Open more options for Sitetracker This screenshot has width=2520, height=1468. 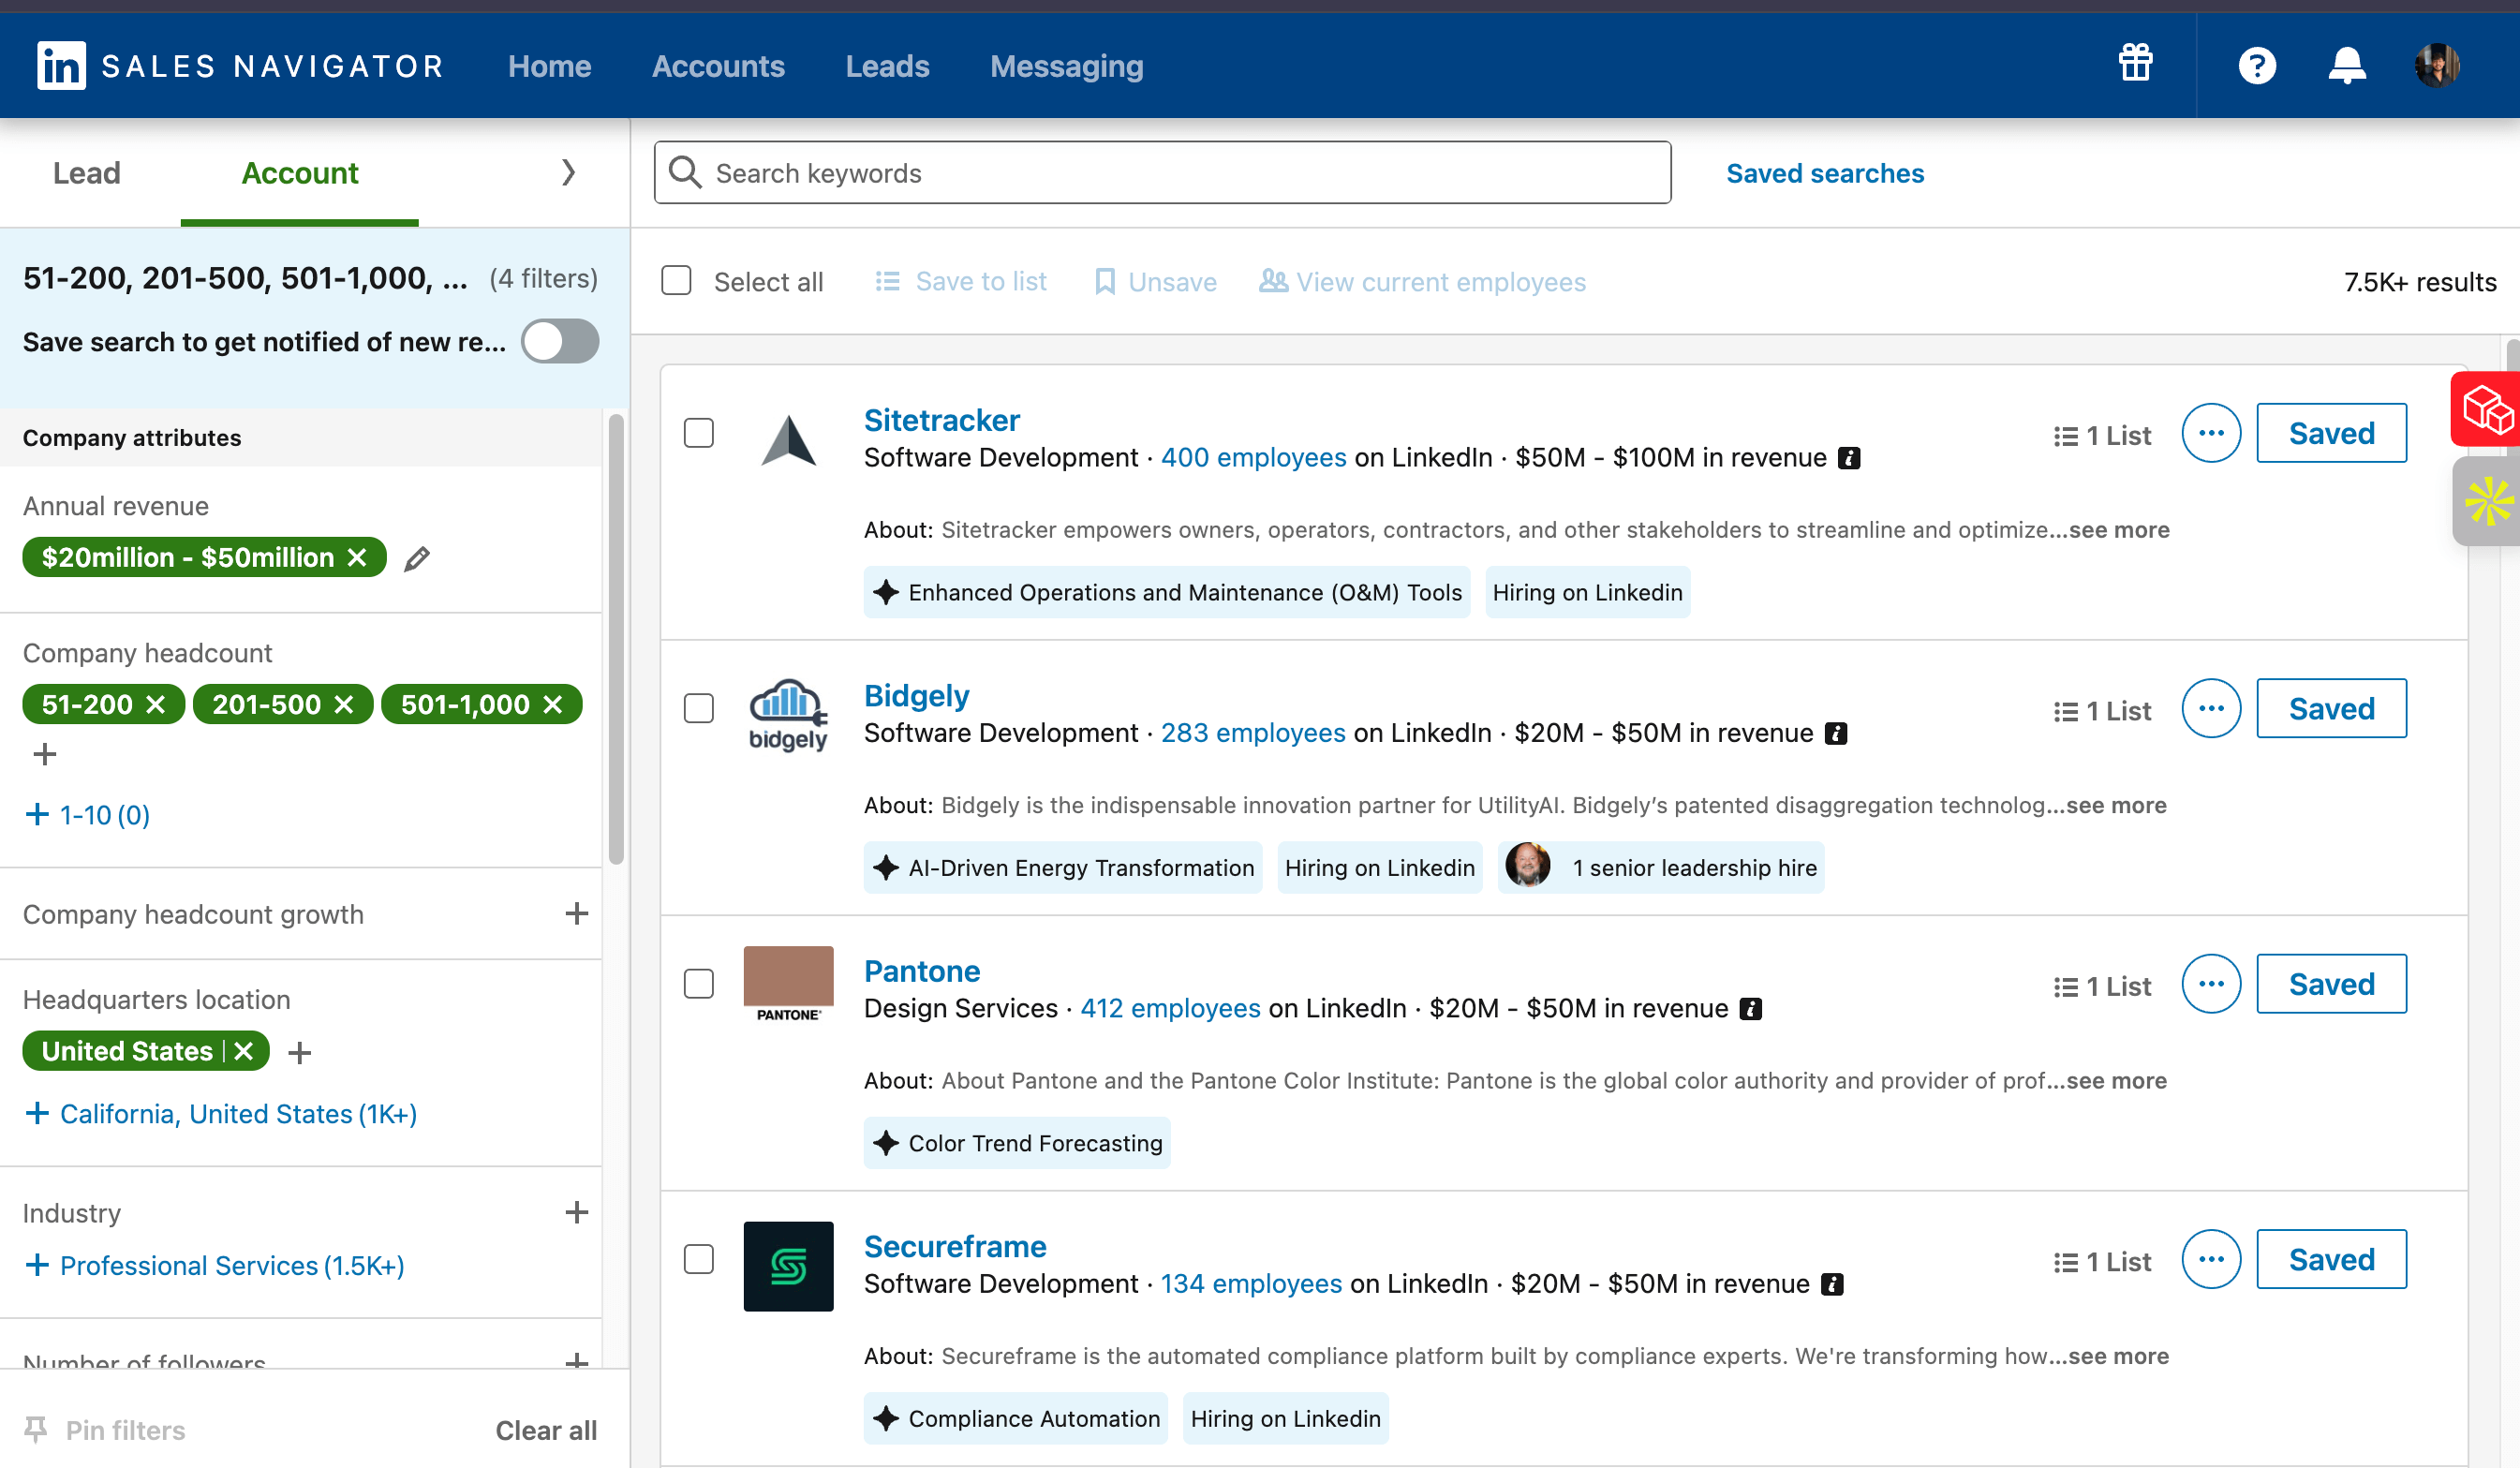pyautogui.click(x=2211, y=433)
